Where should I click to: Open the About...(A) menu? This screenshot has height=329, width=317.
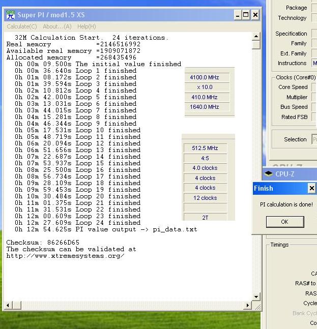[x=57, y=26]
